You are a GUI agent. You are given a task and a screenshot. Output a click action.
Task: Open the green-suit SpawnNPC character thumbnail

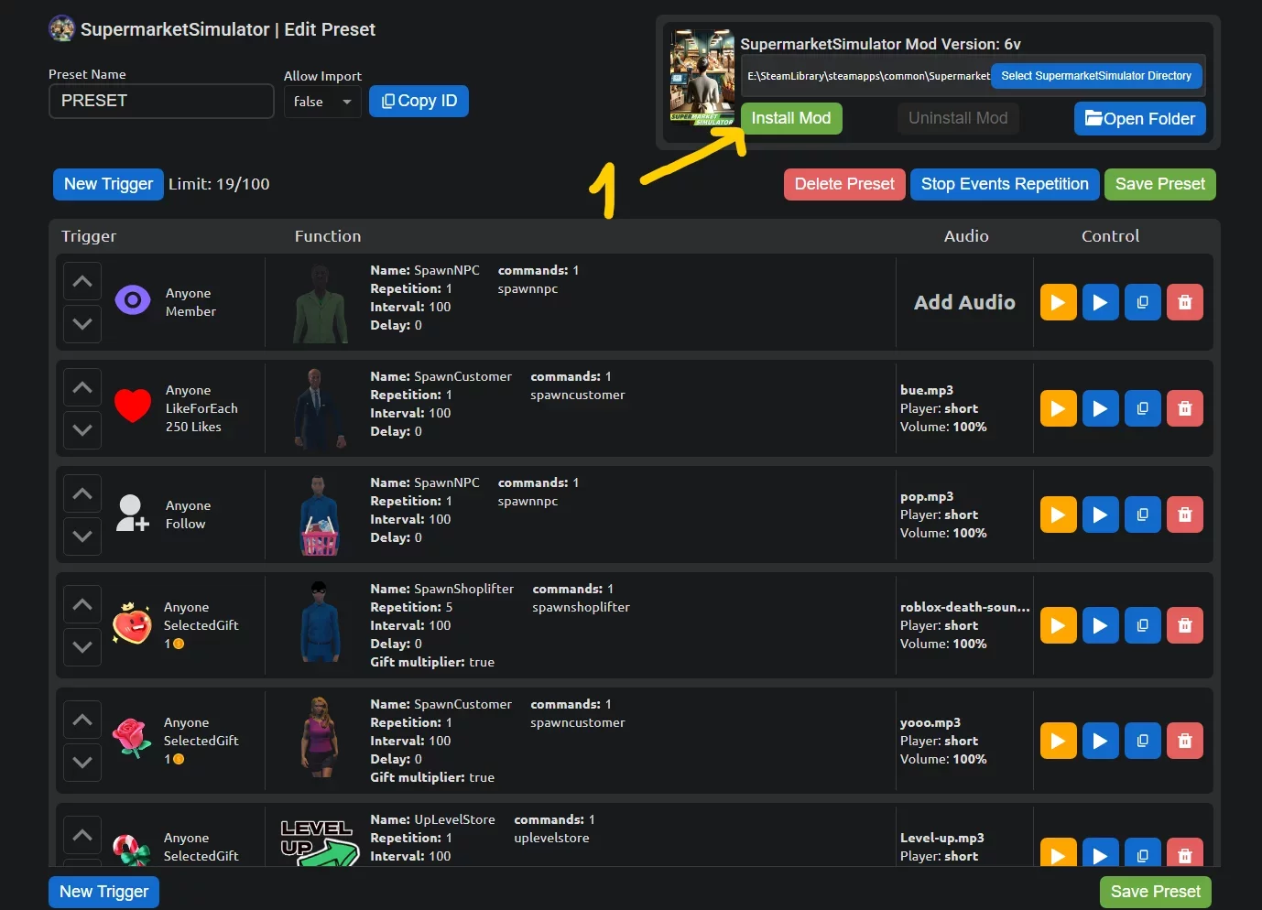tap(320, 303)
